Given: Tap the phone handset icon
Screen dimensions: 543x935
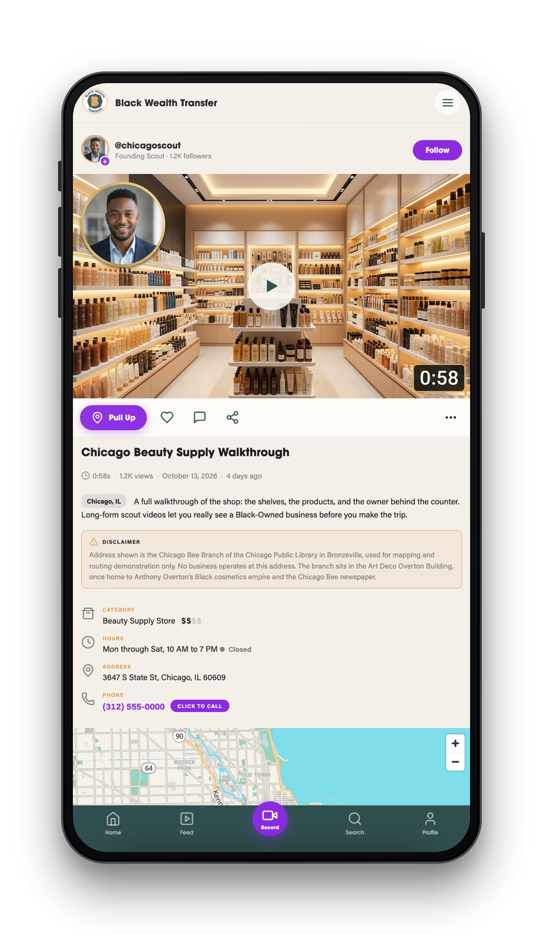Looking at the screenshot, I should 88,699.
